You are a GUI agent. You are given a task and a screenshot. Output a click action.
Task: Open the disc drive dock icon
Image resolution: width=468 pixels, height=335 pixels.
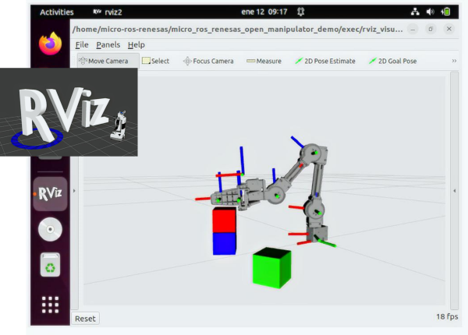coord(50,229)
